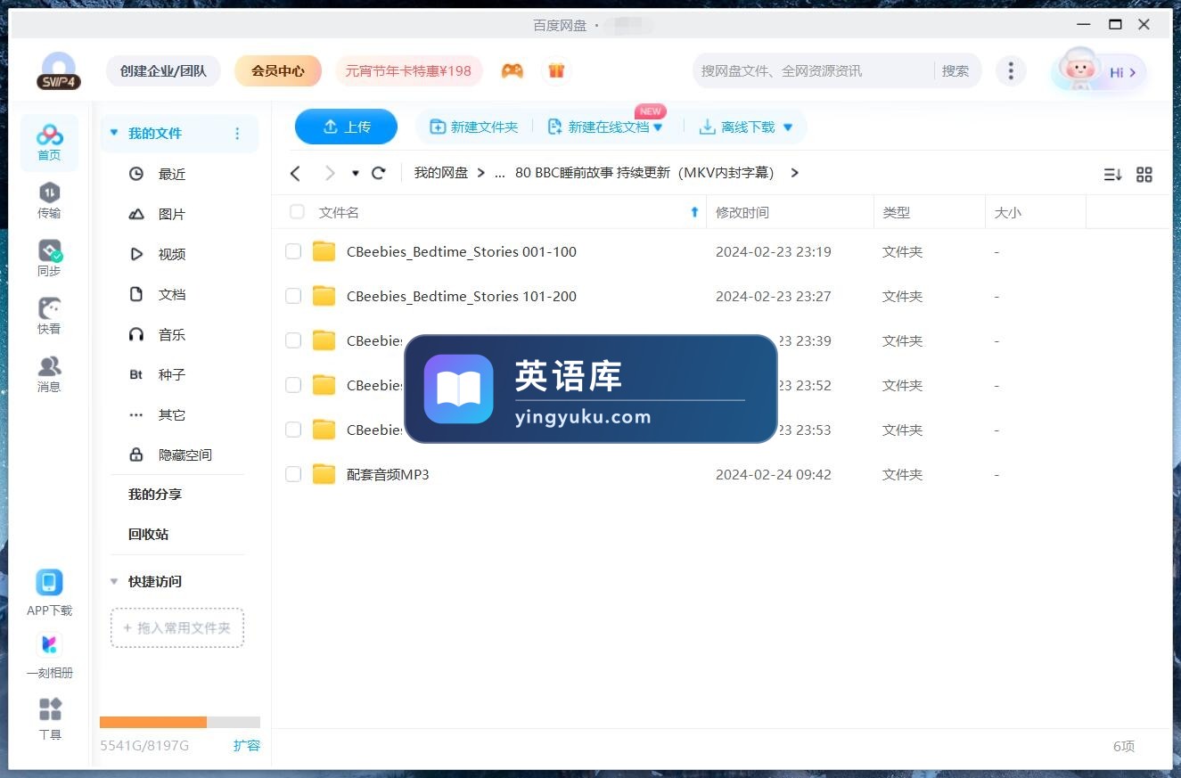Image resolution: width=1181 pixels, height=778 pixels.
Task: Expand the chevron after BBC睡前故事 breadcrumb
Action: coord(795,173)
